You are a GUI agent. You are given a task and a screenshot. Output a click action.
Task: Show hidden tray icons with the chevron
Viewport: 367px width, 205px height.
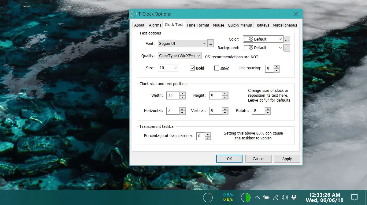point(257,197)
